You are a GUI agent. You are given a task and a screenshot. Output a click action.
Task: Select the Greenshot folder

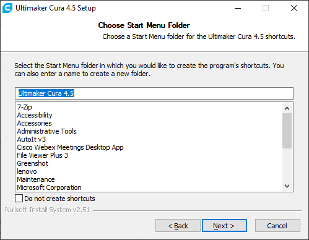click(x=33, y=163)
